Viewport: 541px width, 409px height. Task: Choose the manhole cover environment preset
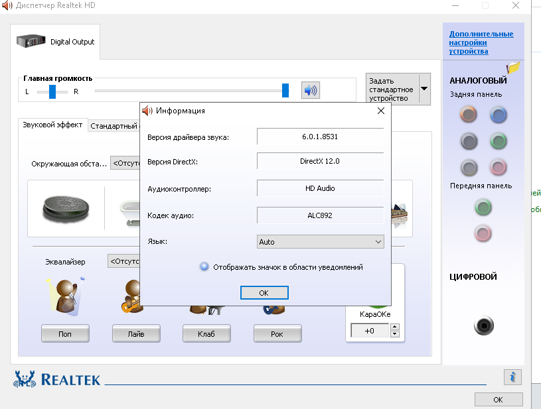66,208
